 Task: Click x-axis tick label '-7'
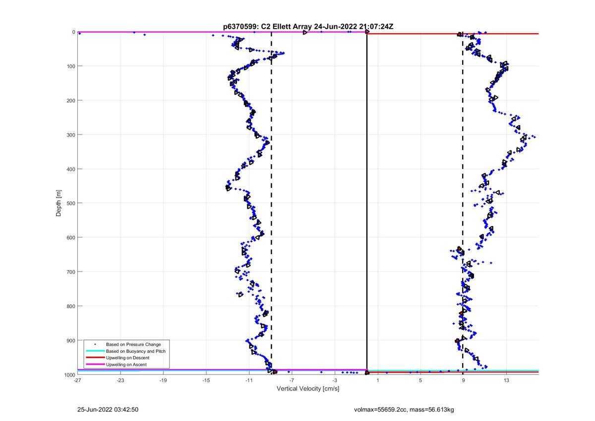[292, 380]
